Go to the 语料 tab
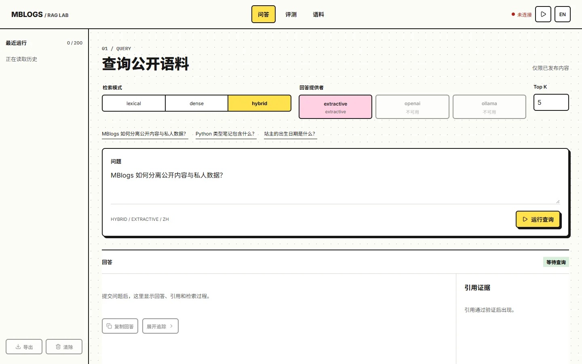The width and height of the screenshot is (582, 364). click(x=318, y=14)
